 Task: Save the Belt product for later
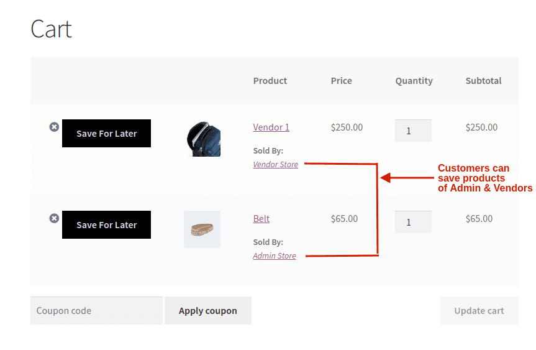(106, 225)
